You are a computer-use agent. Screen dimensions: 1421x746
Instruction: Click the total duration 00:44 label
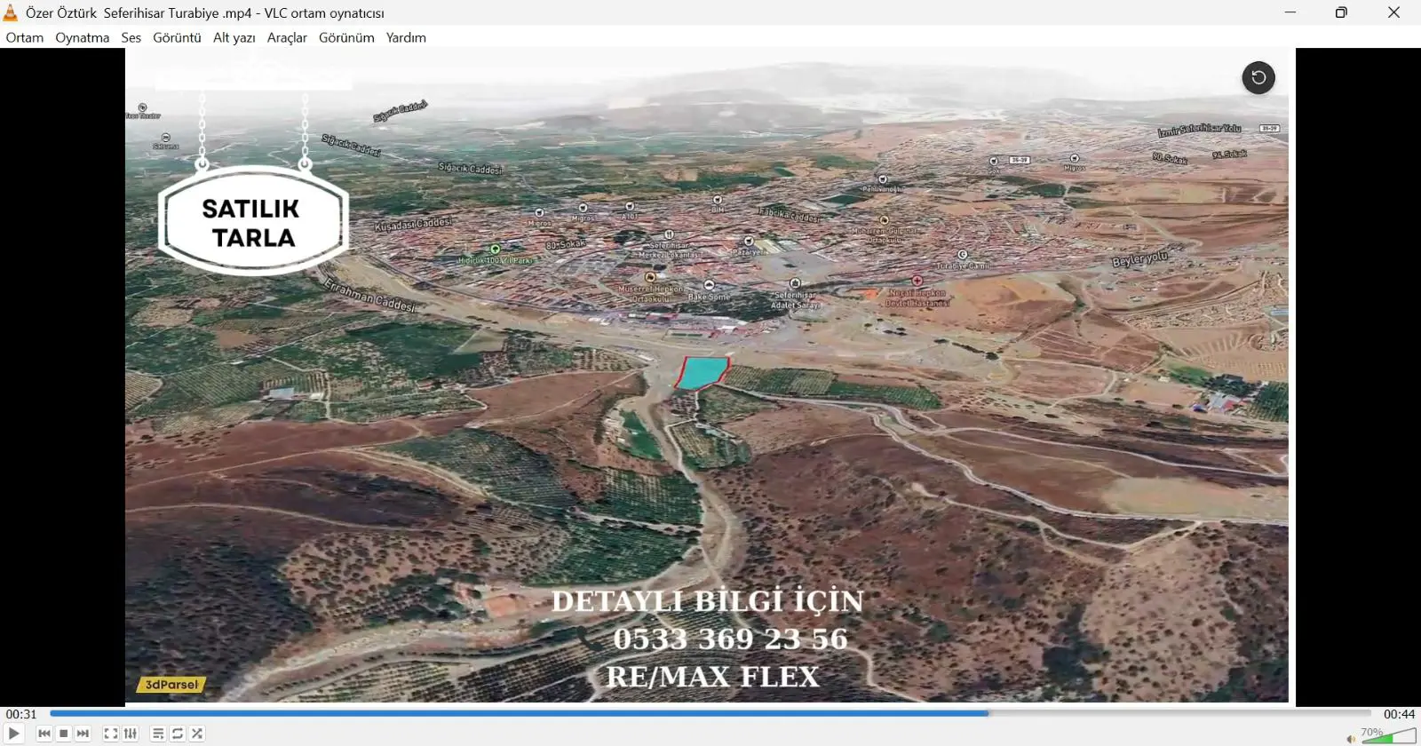1399,714
